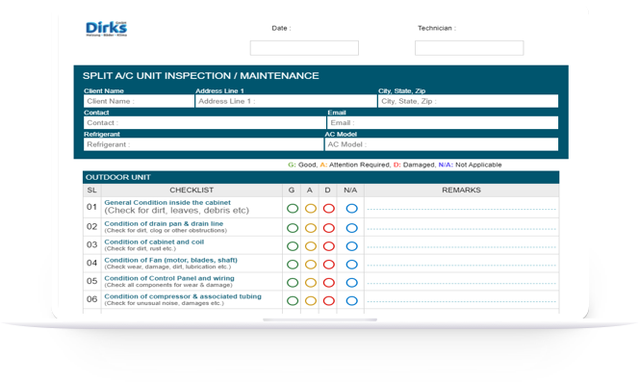The image size is (639, 382).
Task: Choose Damaged for cabinet and coil row
Action: tap(329, 246)
